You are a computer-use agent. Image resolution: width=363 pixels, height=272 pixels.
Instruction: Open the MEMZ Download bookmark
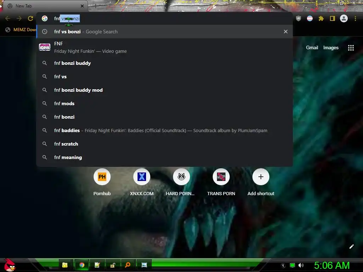click(x=21, y=30)
